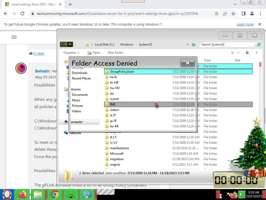The image size is (266, 200).
Task: Click the green search magnifier icon
Action: [x=259, y=44]
